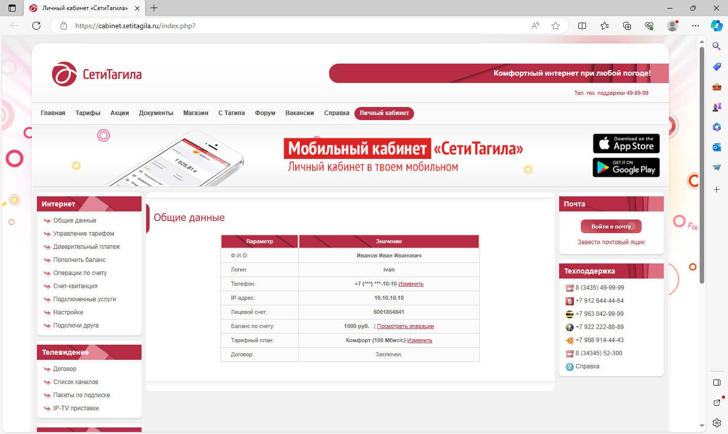Open Общие данные in Интернет menu
Image resolution: width=728 pixels, height=434 pixels.
click(75, 221)
